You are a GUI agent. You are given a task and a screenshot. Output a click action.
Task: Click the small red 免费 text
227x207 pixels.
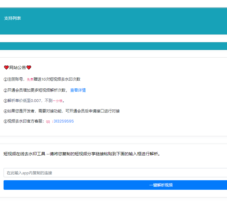[30, 80]
